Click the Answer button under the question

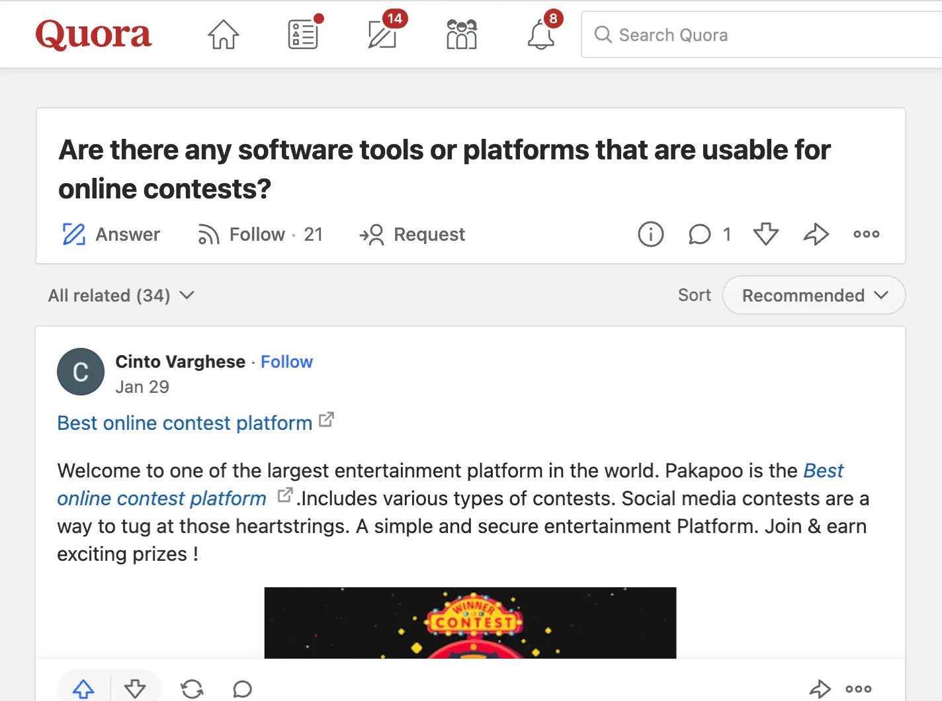point(111,235)
